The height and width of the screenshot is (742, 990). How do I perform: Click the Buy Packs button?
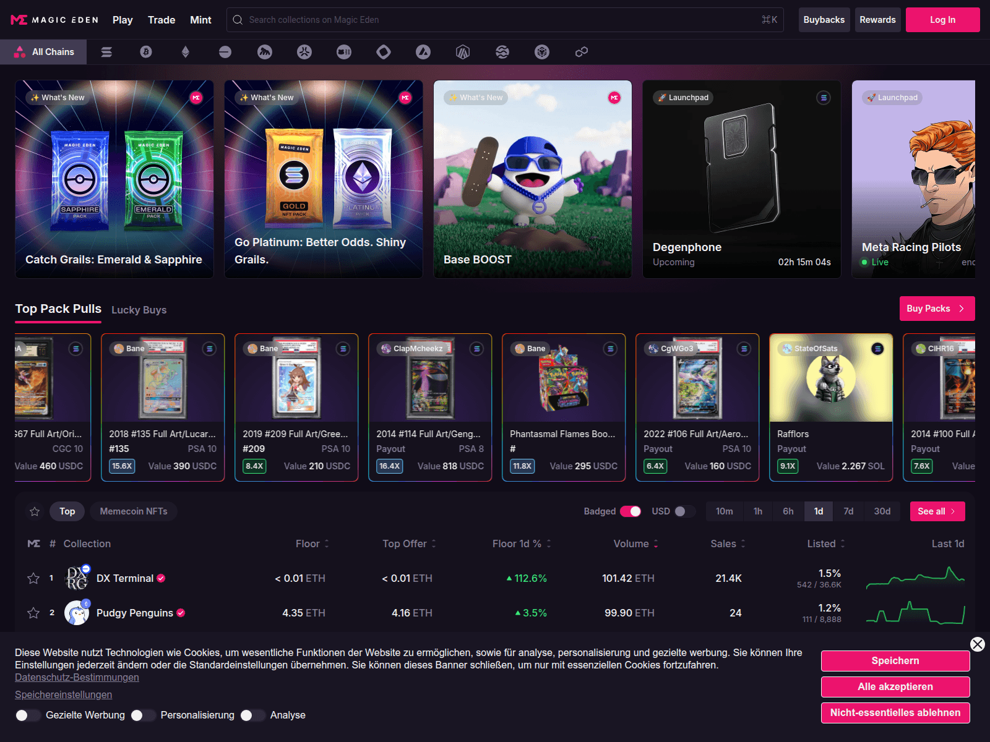[x=937, y=309]
